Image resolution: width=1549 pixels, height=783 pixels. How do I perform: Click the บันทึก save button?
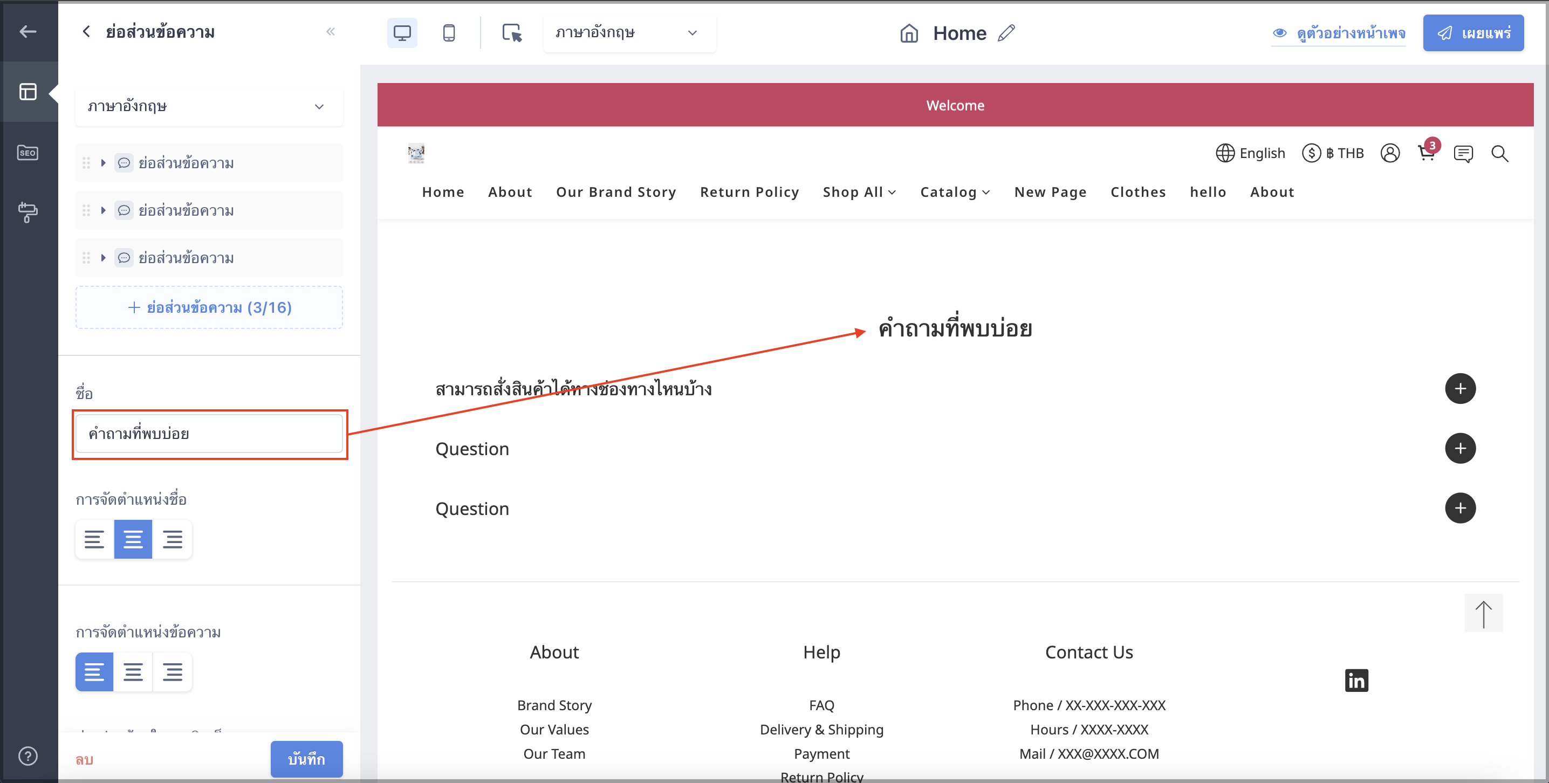coord(307,759)
